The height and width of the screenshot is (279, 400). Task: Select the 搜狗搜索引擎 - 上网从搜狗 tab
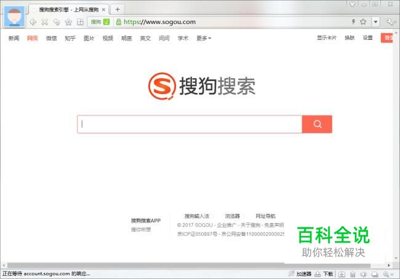[x=69, y=10]
